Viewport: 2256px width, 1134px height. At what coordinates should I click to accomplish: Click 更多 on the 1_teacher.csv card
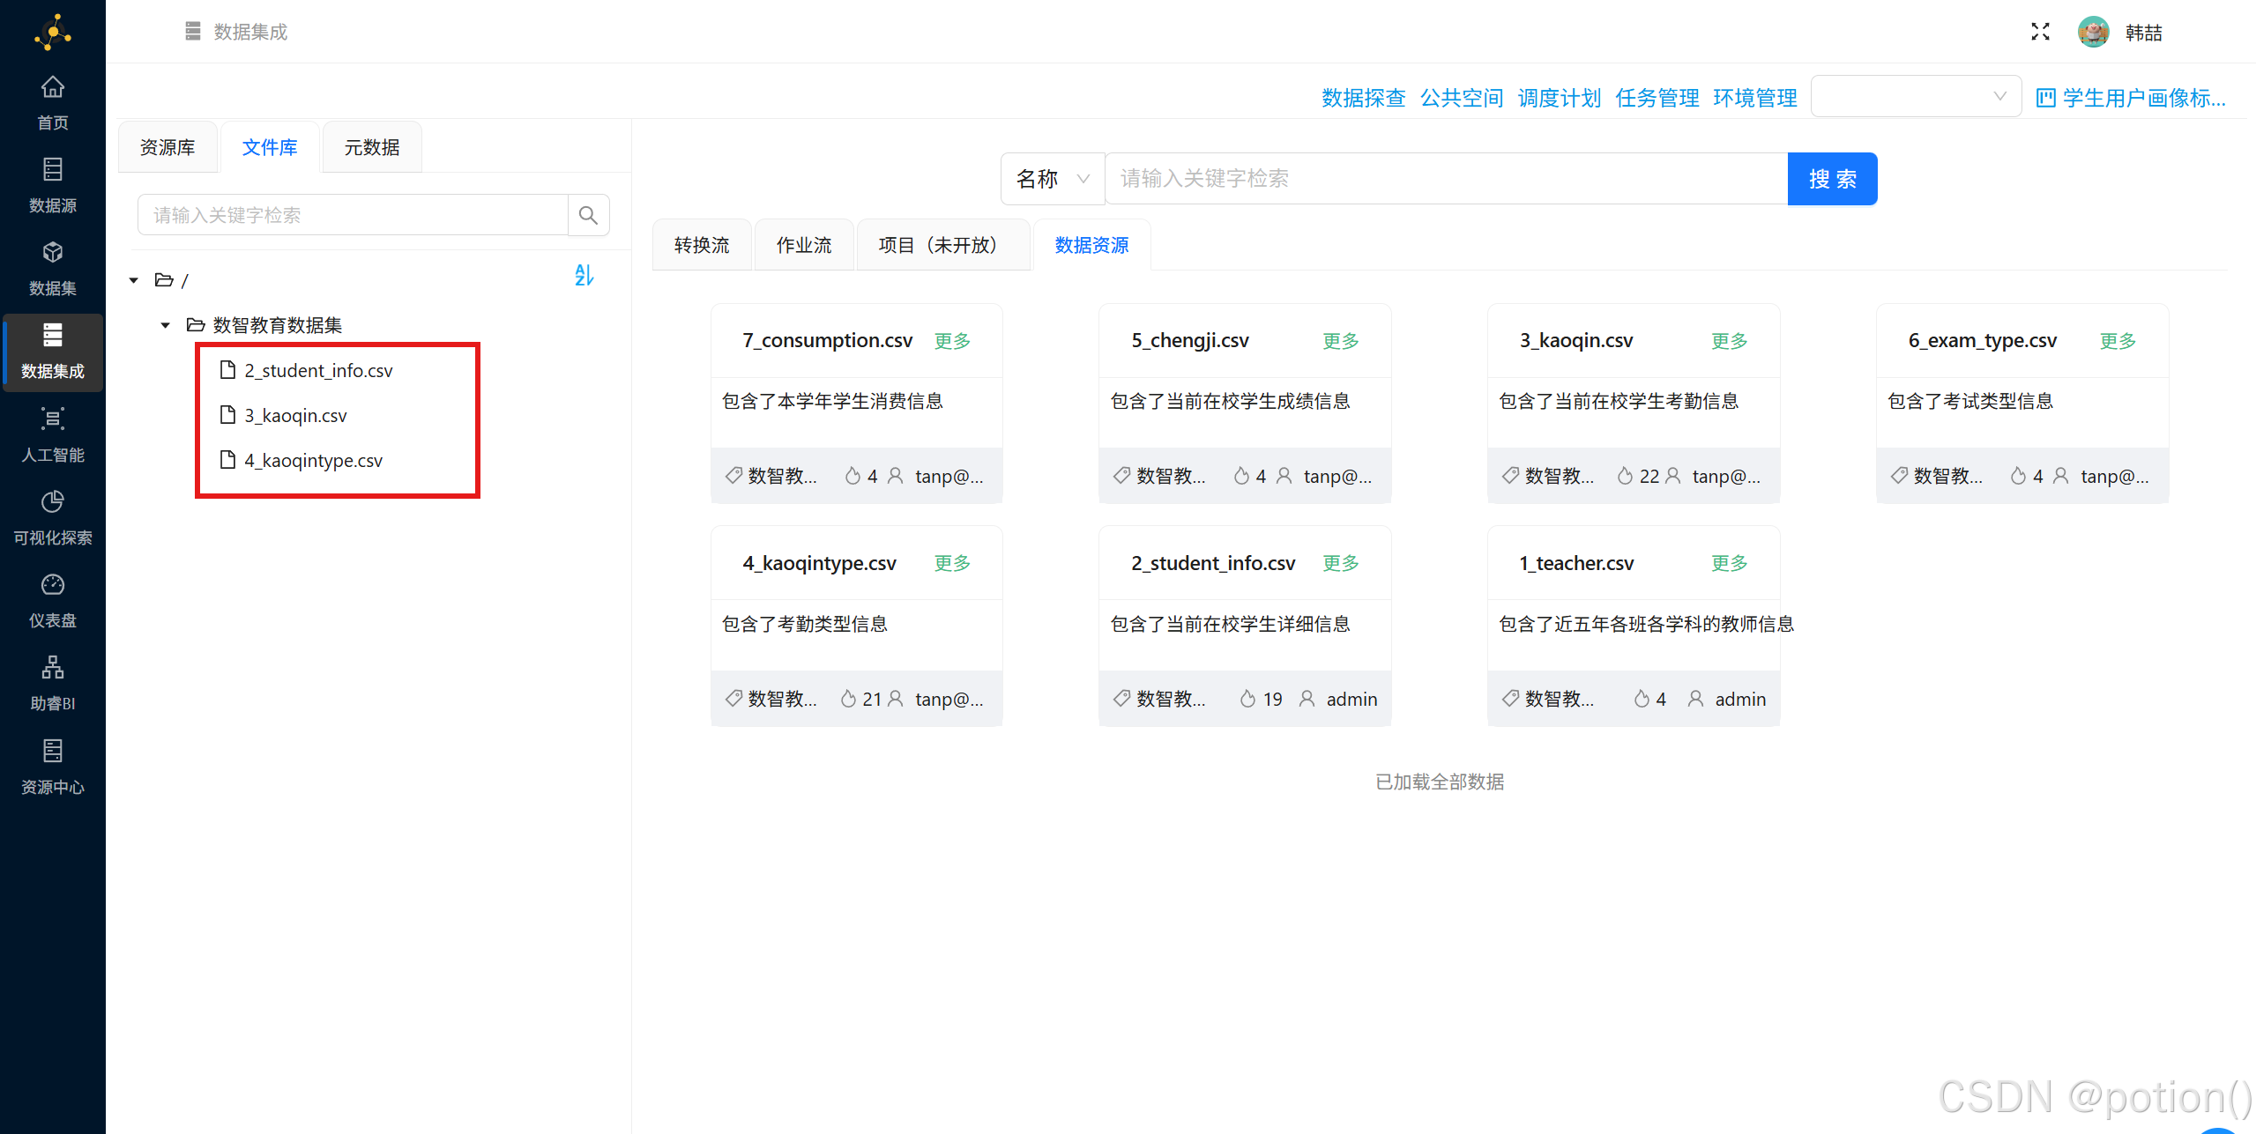pos(1729,563)
